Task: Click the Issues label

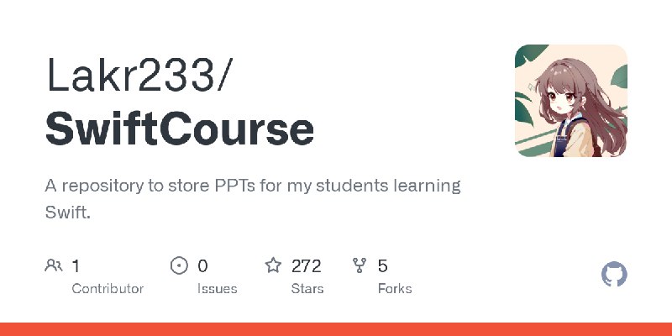Action: tap(216, 288)
